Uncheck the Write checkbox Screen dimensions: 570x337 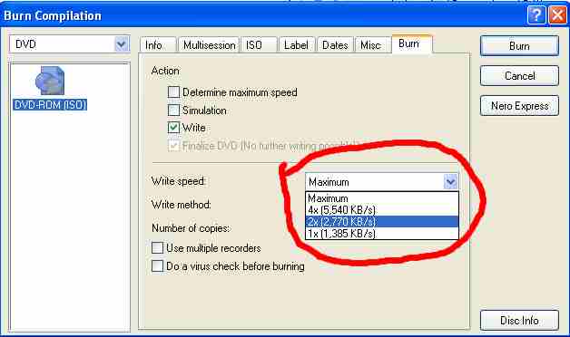[x=173, y=128]
